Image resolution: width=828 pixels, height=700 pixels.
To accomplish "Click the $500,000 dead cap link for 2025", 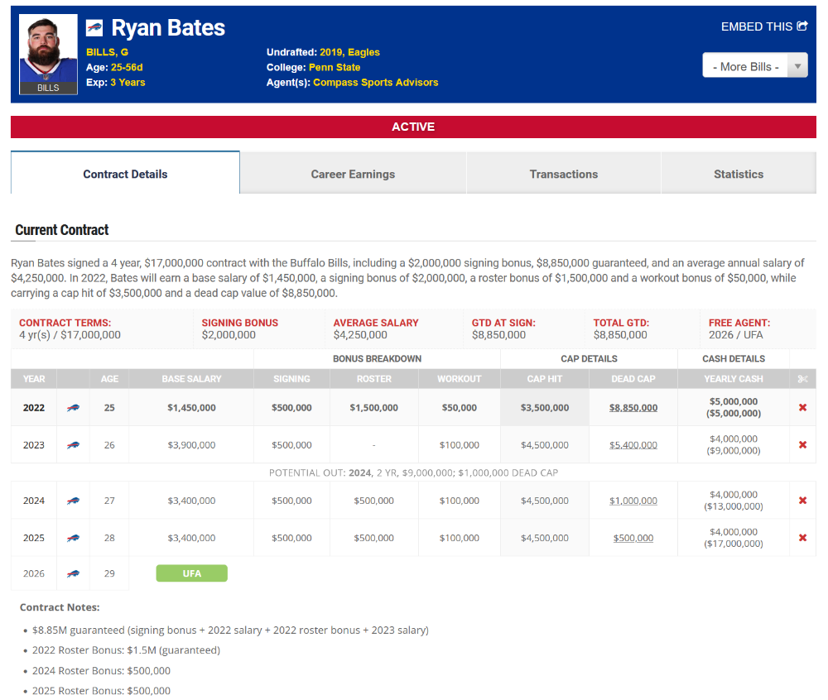I will point(633,538).
